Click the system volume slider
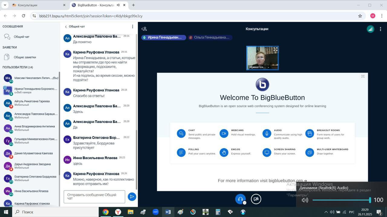Screen dimensions: 387x217 341,200
